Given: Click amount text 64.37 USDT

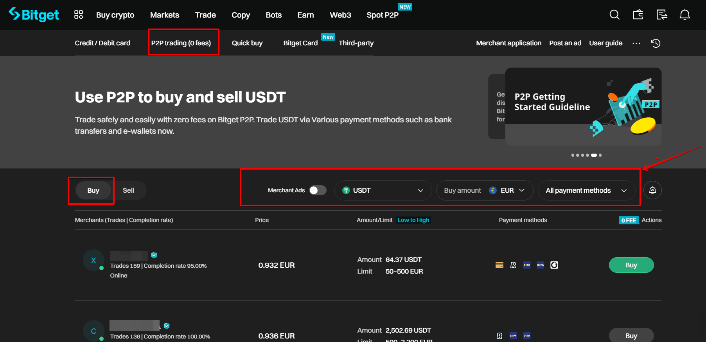Looking at the screenshot, I should tap(404, 260).
